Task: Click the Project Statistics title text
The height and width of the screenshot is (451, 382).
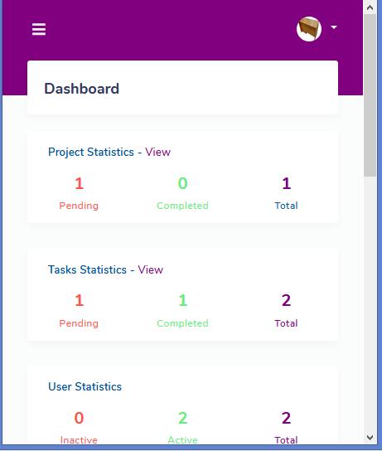Action: coord(91,152)
